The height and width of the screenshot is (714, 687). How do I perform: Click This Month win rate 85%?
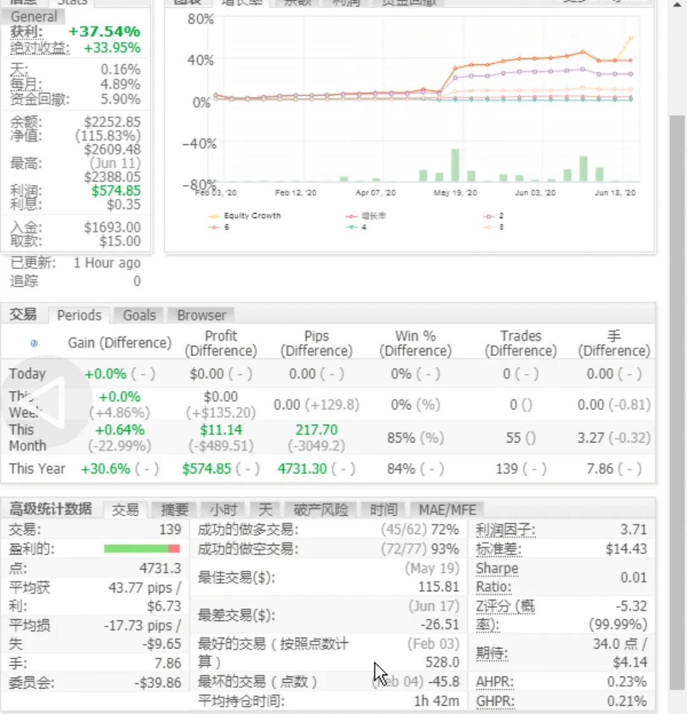point(401,438)
